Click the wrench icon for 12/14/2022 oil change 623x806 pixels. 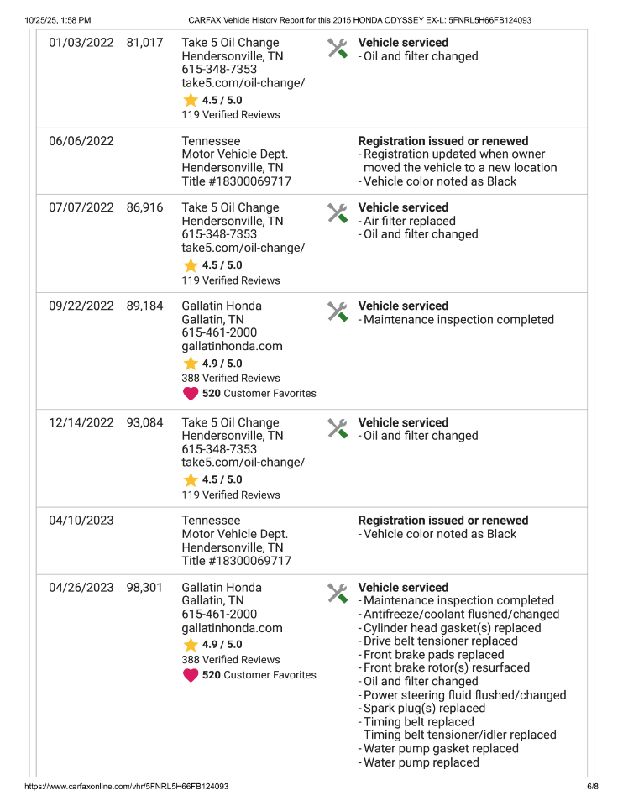point(338,428)
